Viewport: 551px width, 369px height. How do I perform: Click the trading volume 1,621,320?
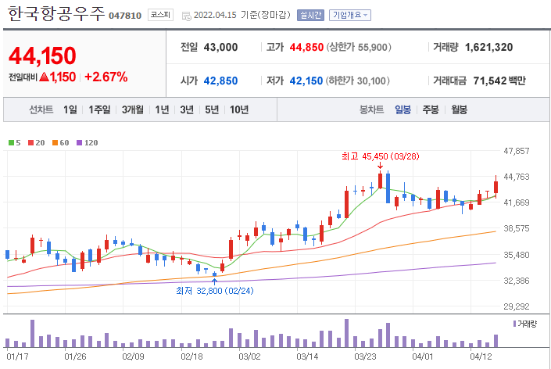[488, 47]
